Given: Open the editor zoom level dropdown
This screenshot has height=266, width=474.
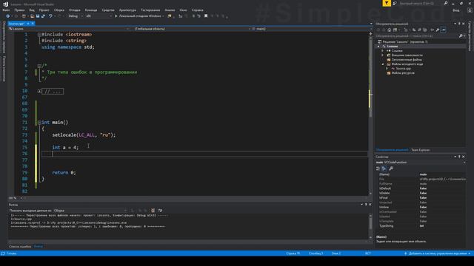Looking at the screenshot, I should click(21, 198).
